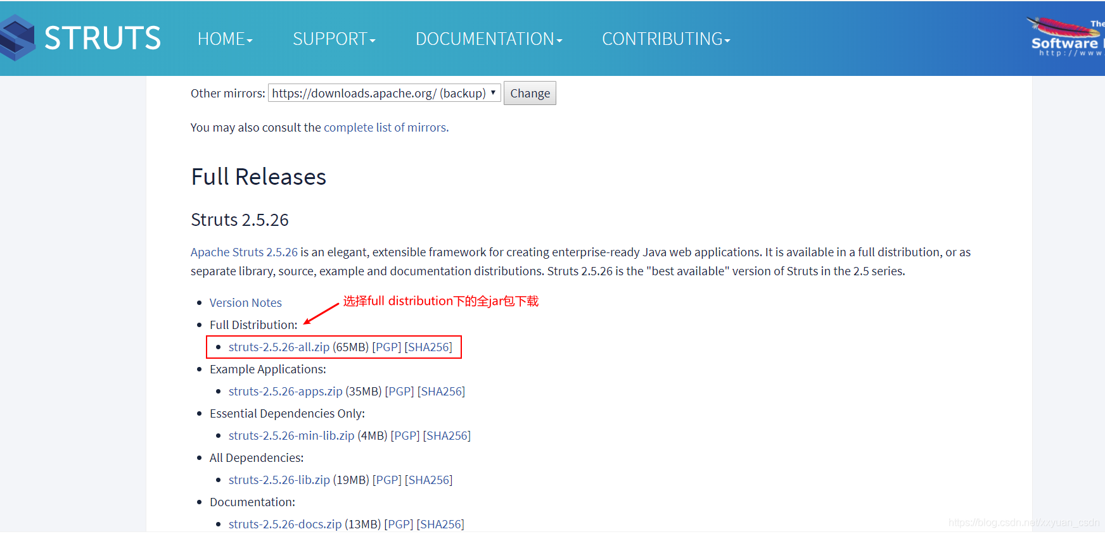The image size is (1105, 534).
Task: Click the Example Applications: label
Action: click(x=268, y=369)
